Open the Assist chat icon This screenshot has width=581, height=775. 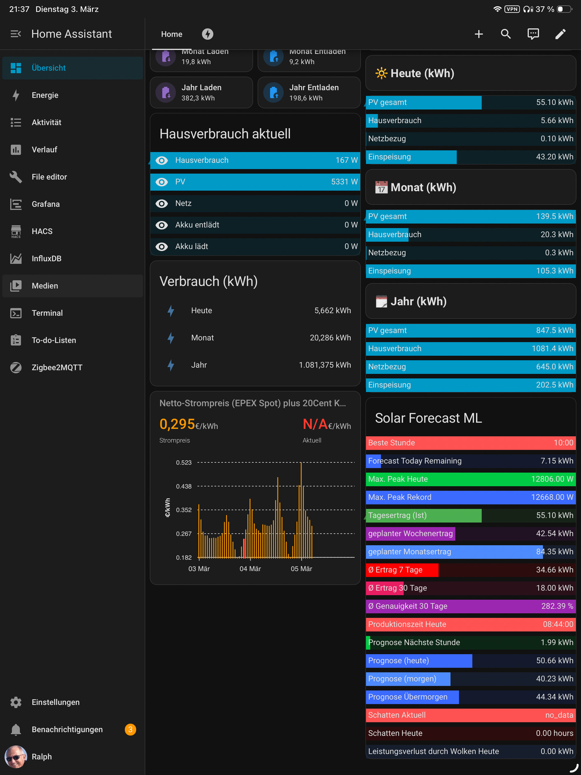(533, 34)
